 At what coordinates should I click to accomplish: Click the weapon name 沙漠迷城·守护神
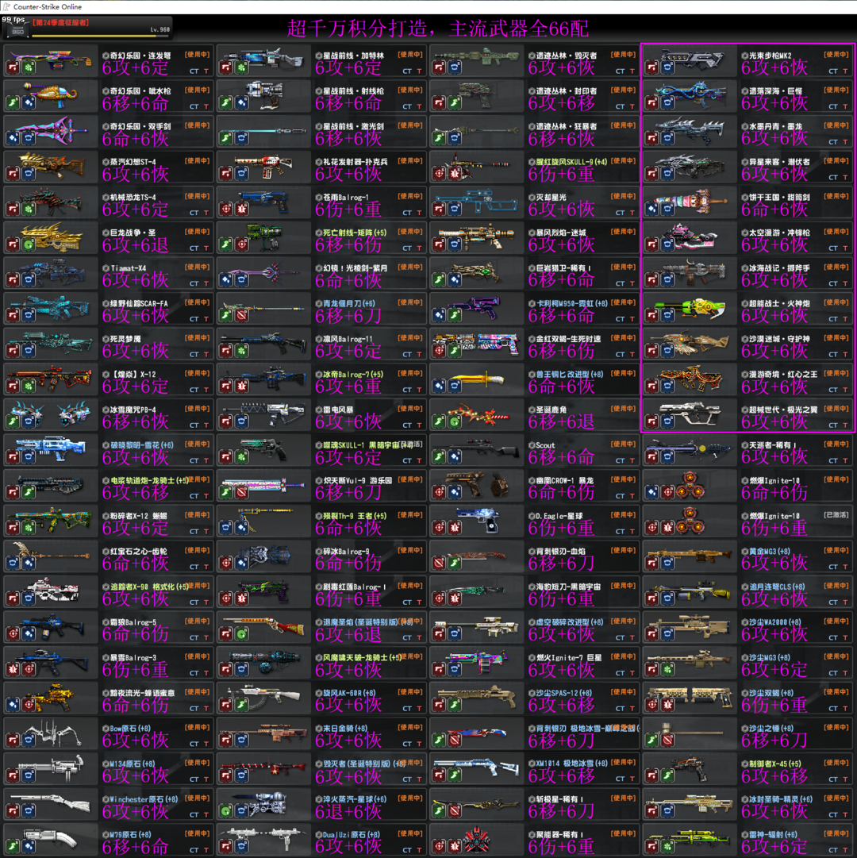(x=780, y=339)
